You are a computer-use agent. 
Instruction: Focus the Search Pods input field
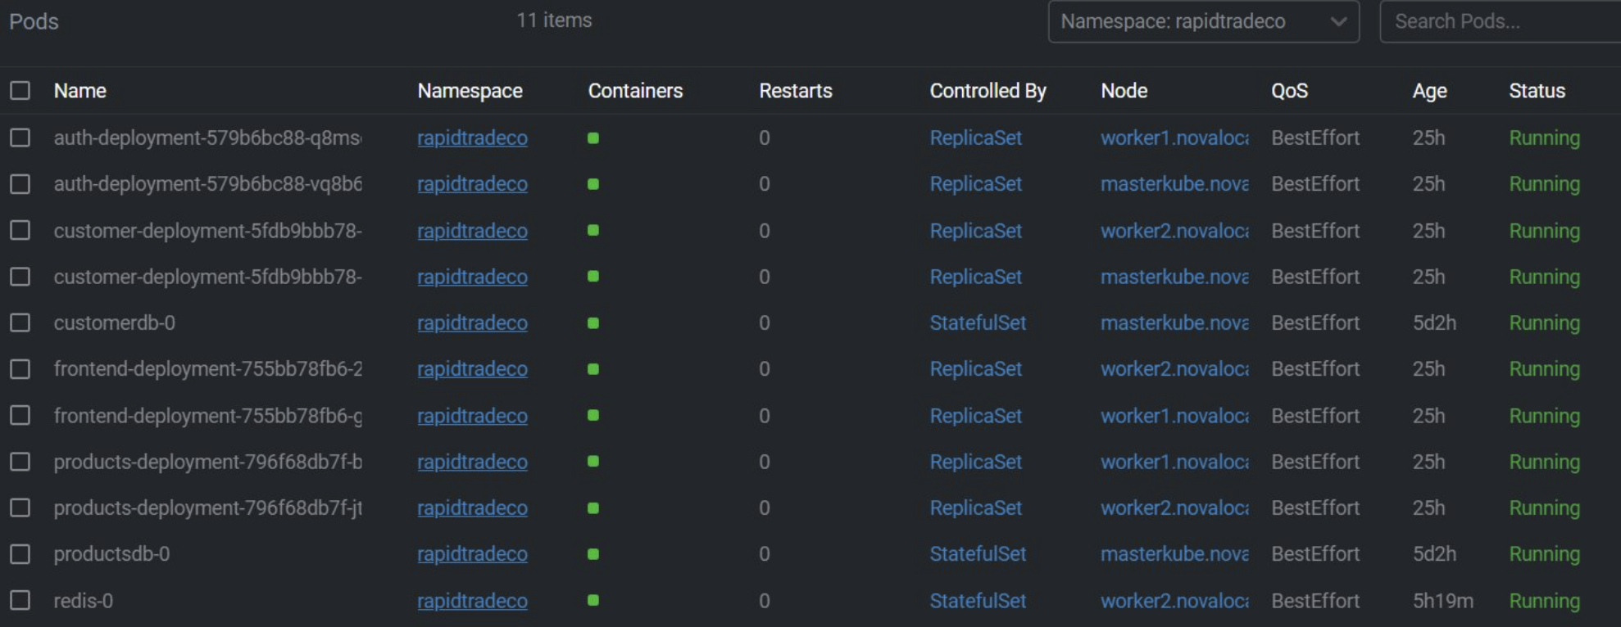(x=1500, y=22)
